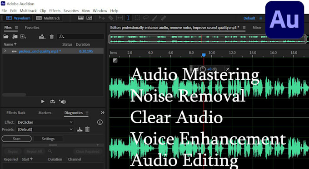Viewport: 309px width, 169px height.
Task: Sort files by Status column
Action: coord(67,44)
